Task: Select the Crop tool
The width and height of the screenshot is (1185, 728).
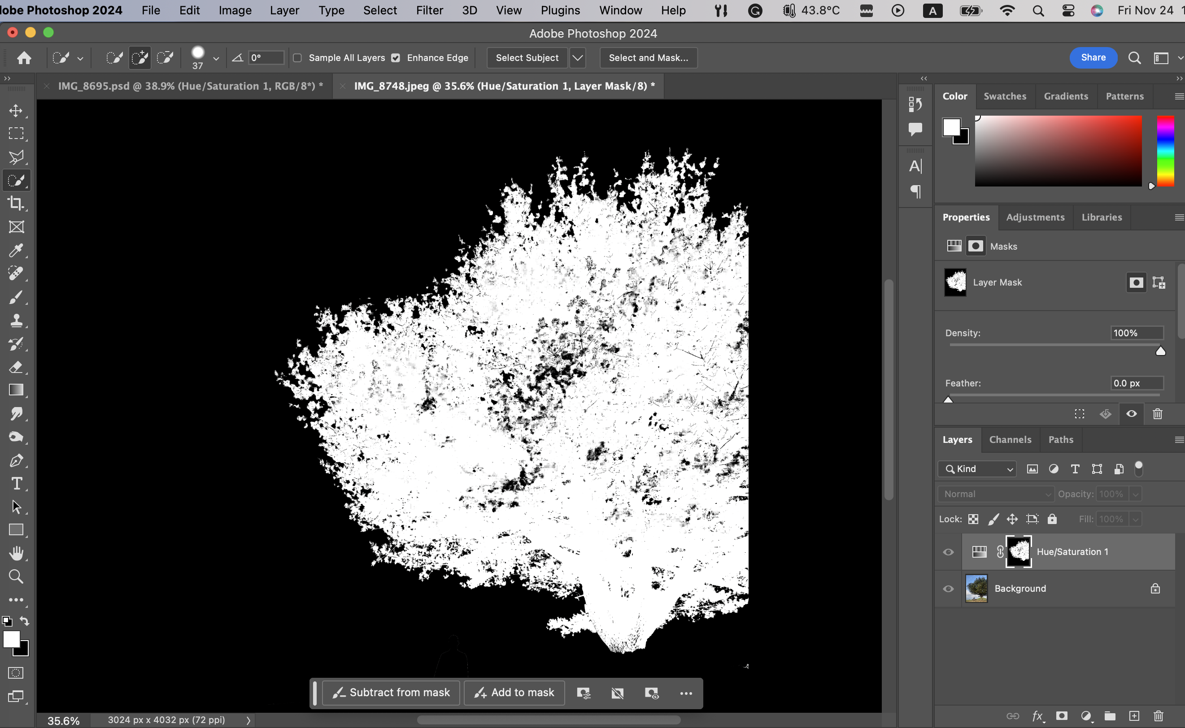Action: 16,203
